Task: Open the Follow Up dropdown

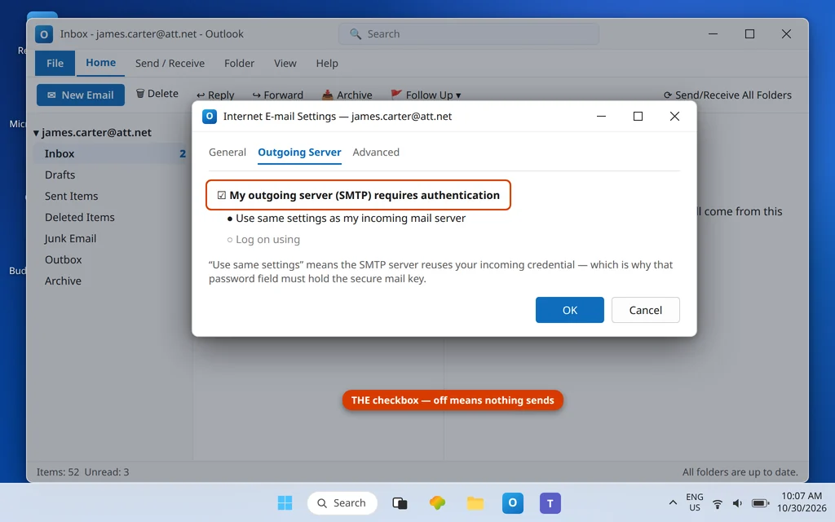Action: 426,95
